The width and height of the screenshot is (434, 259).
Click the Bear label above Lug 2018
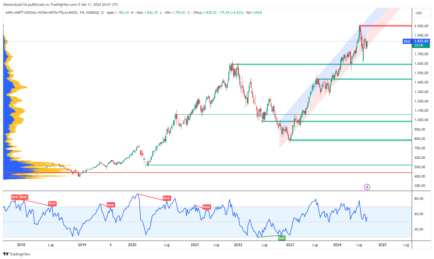click(x=52, y=203)
